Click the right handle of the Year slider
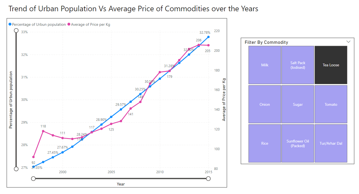 208,178
